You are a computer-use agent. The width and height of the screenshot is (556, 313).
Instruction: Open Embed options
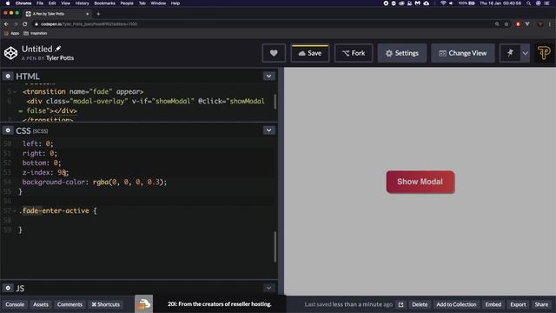pyautogui.click(x=493, y=304)
